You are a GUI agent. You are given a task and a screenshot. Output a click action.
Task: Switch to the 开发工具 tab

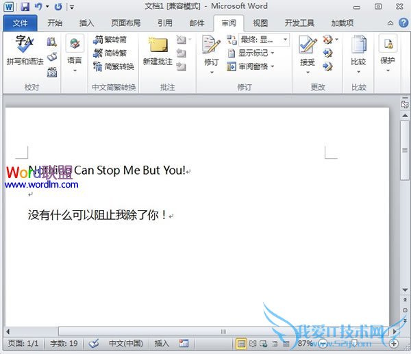click(x=299, y=23)
